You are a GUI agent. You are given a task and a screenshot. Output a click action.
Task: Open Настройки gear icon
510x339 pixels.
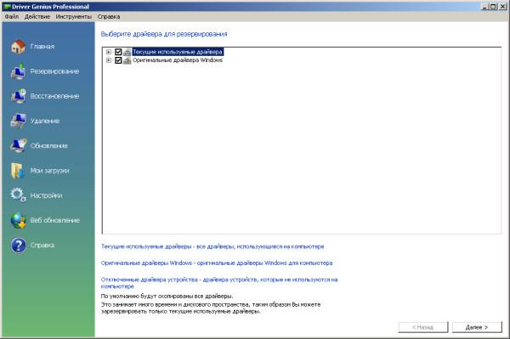pos(18,195)
